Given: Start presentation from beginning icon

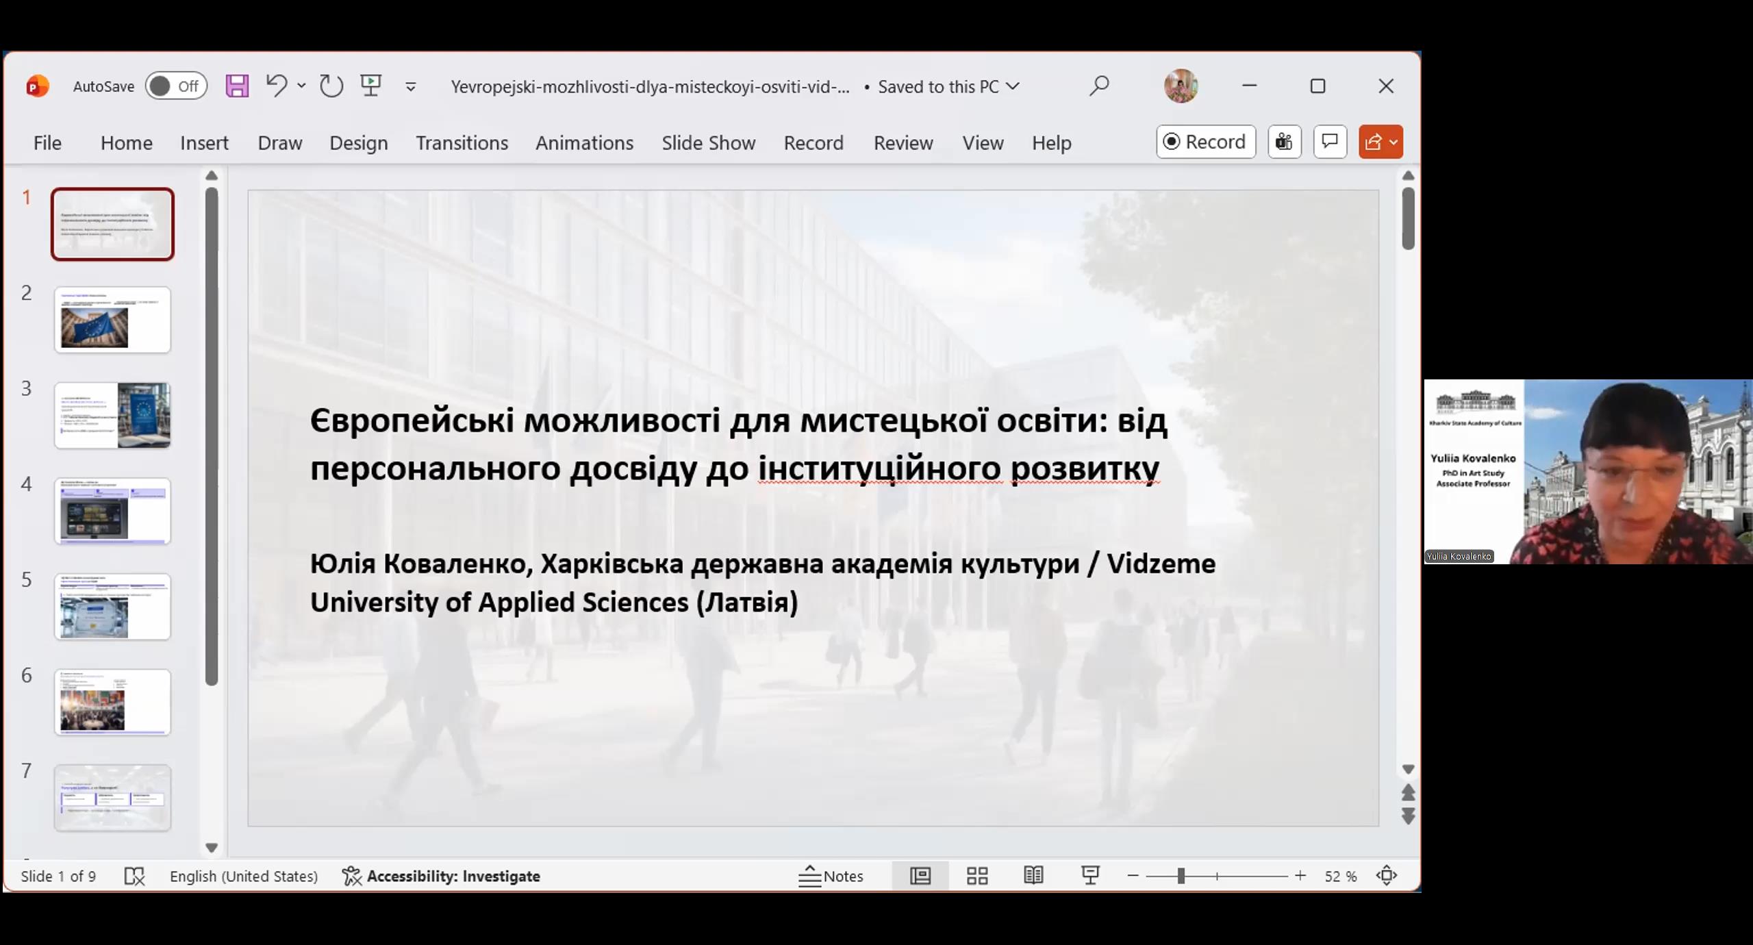Looking at the screenshot, I should [x=371, y=86].
